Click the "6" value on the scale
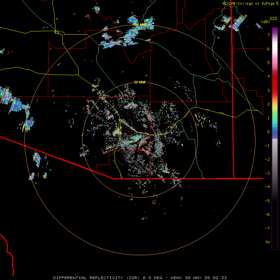 (x=268, y=49)
